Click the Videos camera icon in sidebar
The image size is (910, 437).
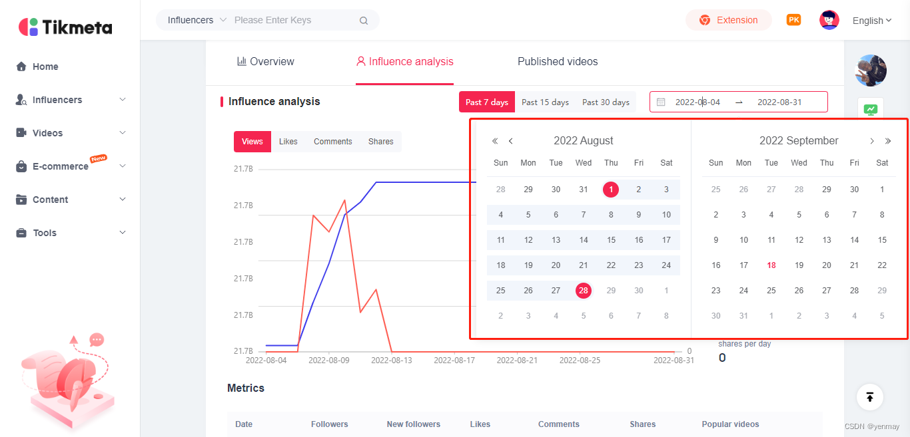coord(21,133)
